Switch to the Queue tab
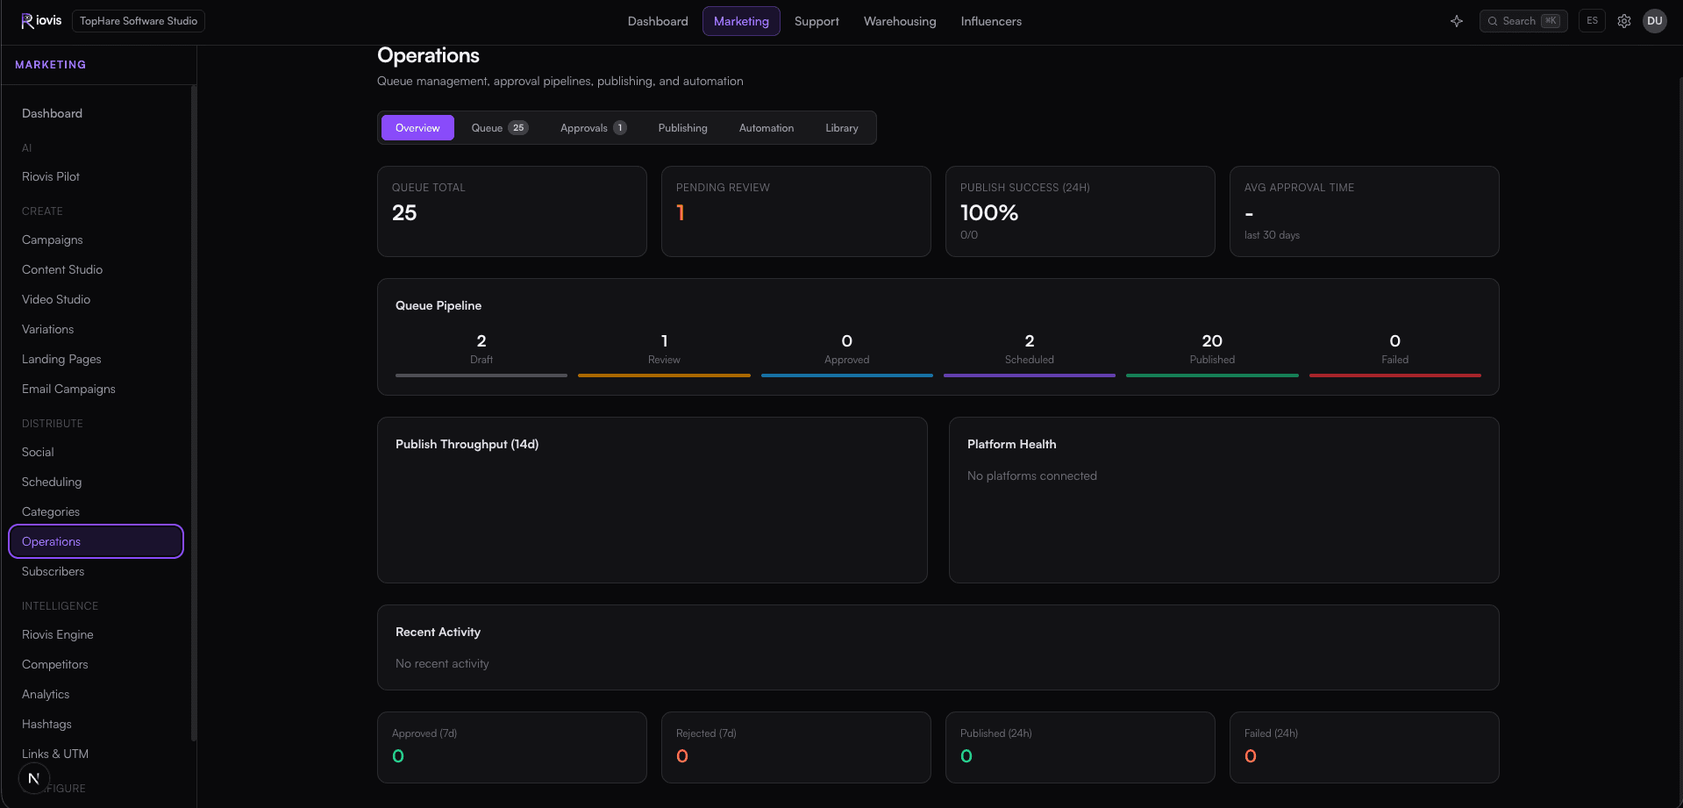The width and height of the screenshot is (1683, 808). pos(500,128)
